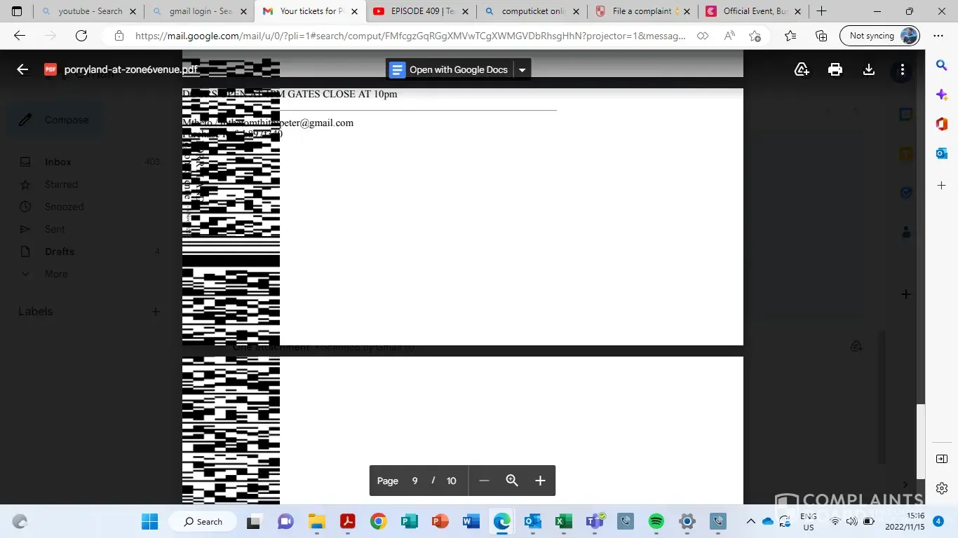Open the Windows Start menu
Screen dimensions: 958x538
click(x=150, y=521)
